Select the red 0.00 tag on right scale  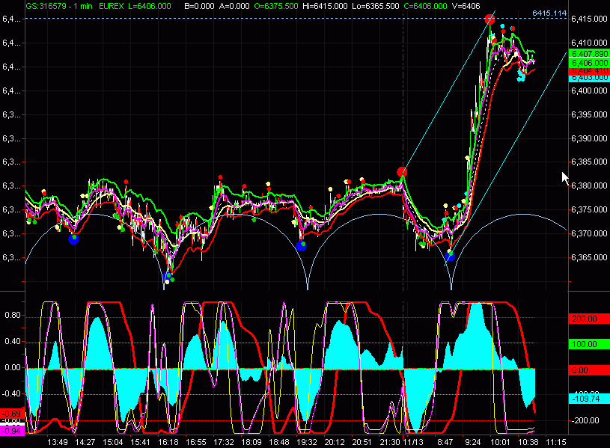click(589, 370)
